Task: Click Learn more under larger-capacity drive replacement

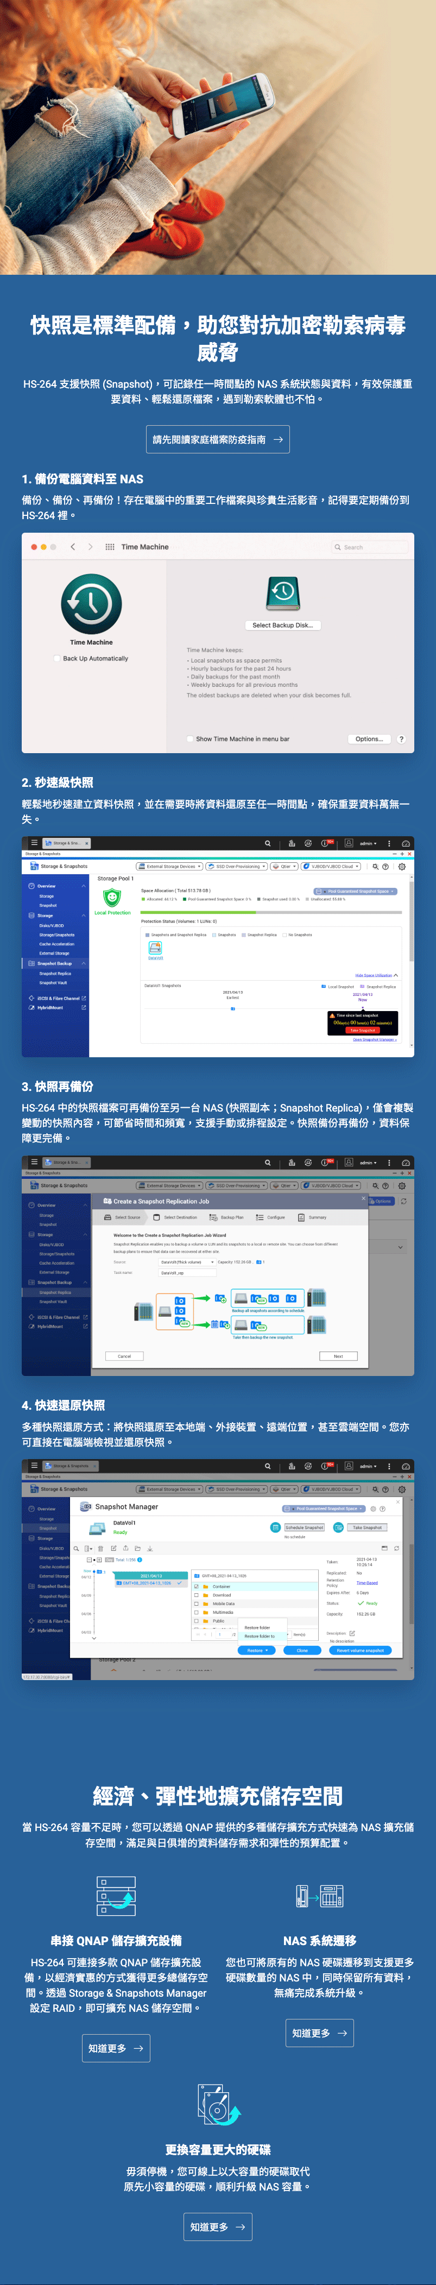Action: [x=218, y=2227]
